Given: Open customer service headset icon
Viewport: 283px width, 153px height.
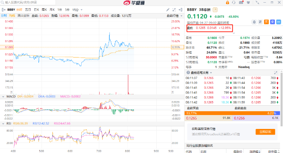Looking at the screenshot, I should tap(234, 3).
